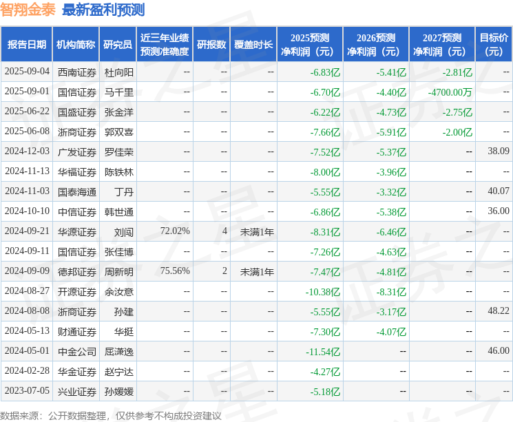The width and height of the screenshot is (513, 422).
Task: Select 广发证券 institution cell
Action: click(x=77, y=152)
